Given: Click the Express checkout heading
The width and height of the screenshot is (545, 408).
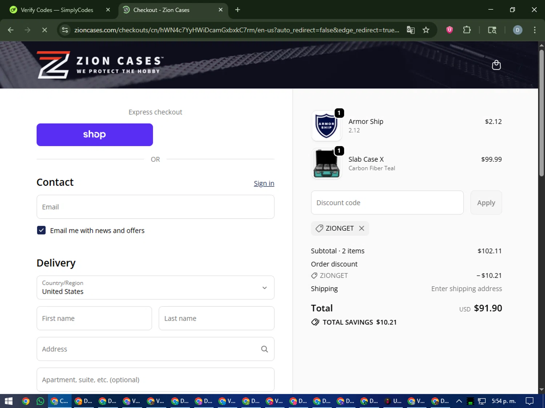Looking at the screenshot, I should (155, 112).
